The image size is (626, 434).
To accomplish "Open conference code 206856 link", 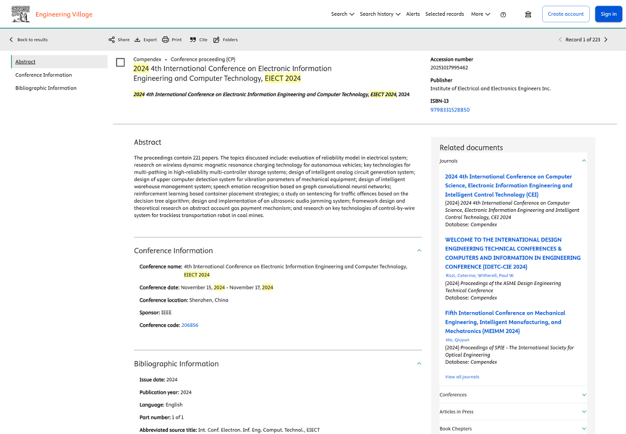I will (x=189, y=325).
